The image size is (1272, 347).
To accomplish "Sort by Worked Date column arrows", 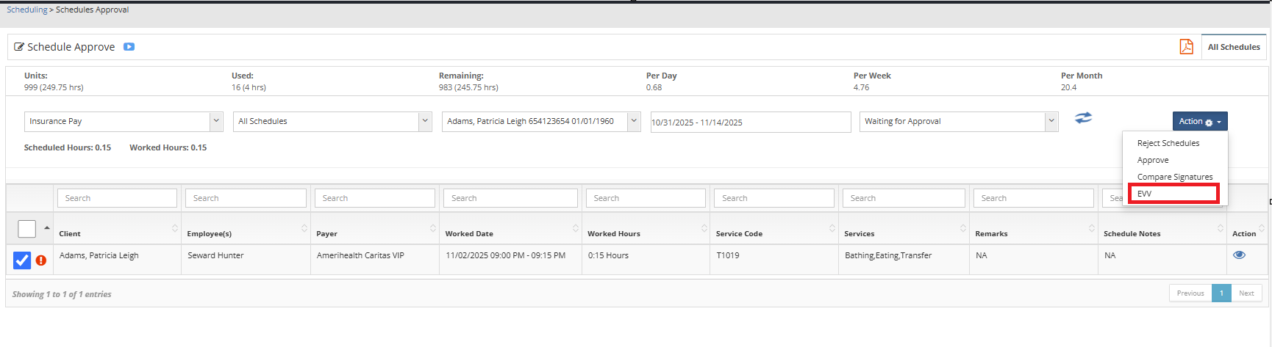I will 575,229.
